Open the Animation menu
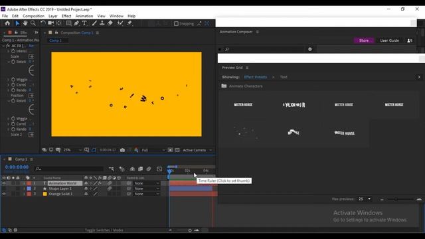Image resolution: width=425 pixels, height=239 pixels. tap(84, 16)
